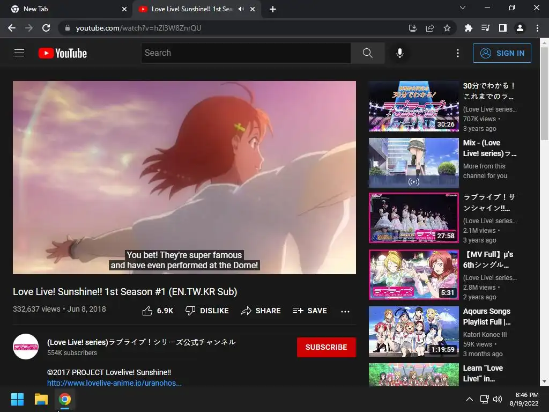Viewport: 549px width, 412px height.
Task: Open the YouTube guide hamburger menu
Action: (x=19, y=53)
